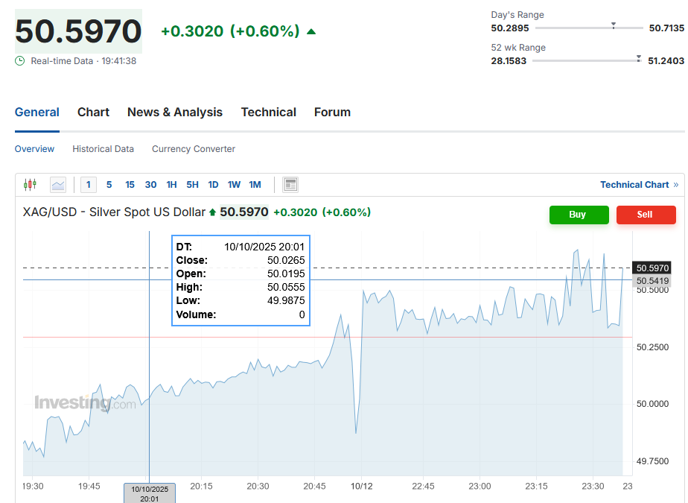Click the green Buy button
The width and height of the screenshot is (688, 503).
click(x=579, y=215)
